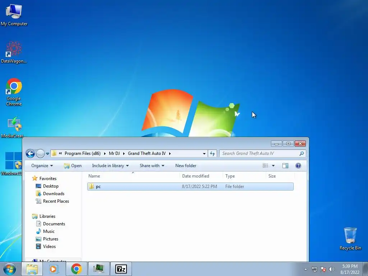This screenshot has width=368, height=276.
Task: Open Action Center flag icon
Action: (x=323, y=269)
